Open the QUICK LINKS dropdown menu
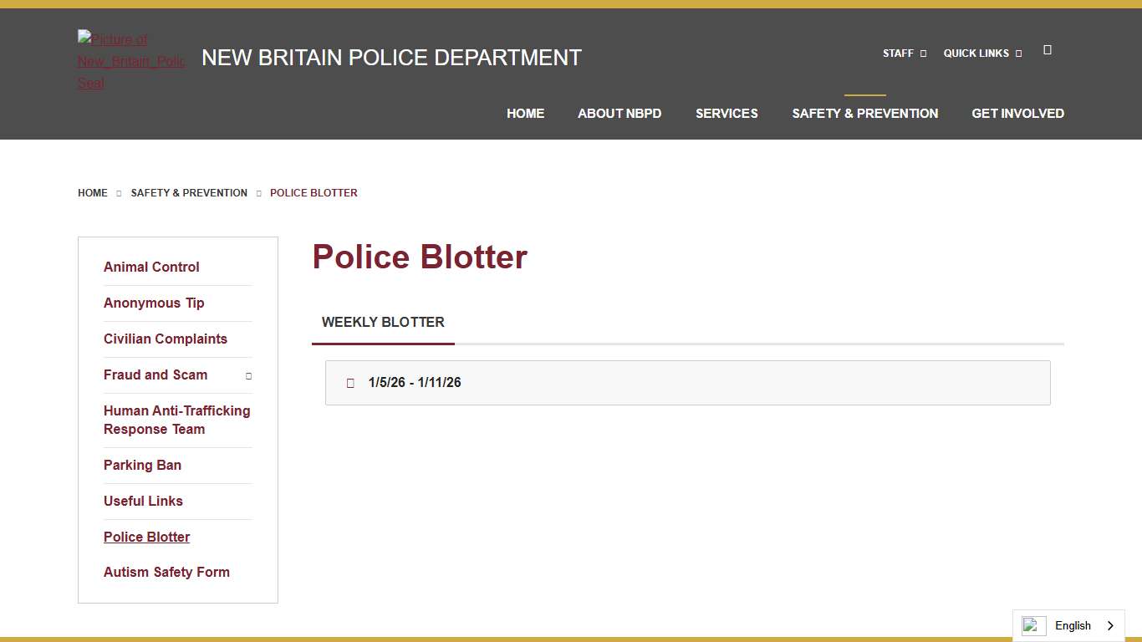This screenshot has height=642, width=1142. point(976,53)
